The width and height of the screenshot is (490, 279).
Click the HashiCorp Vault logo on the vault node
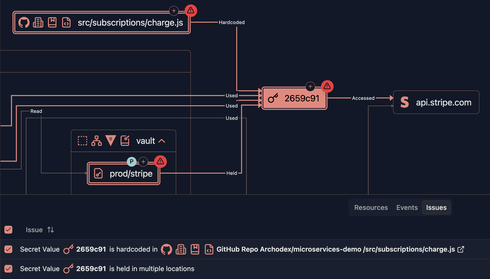click(x=111, y=141)
